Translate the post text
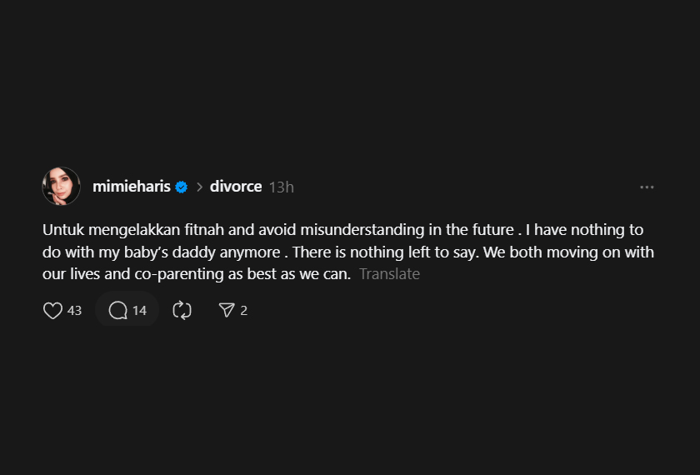Image resolution: width=700 pixels, height=475 pixels. 389,274
